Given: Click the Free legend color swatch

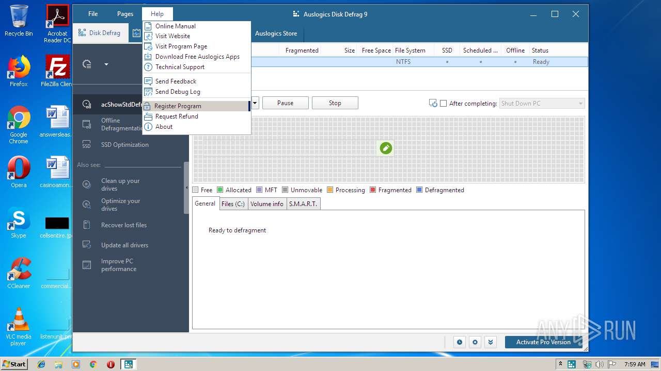Looking at the screenshot, I should [x=195, y=190].
